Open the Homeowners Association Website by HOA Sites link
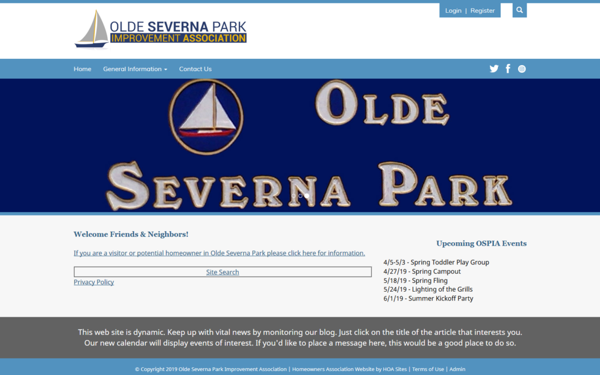 tap(349, 369)
